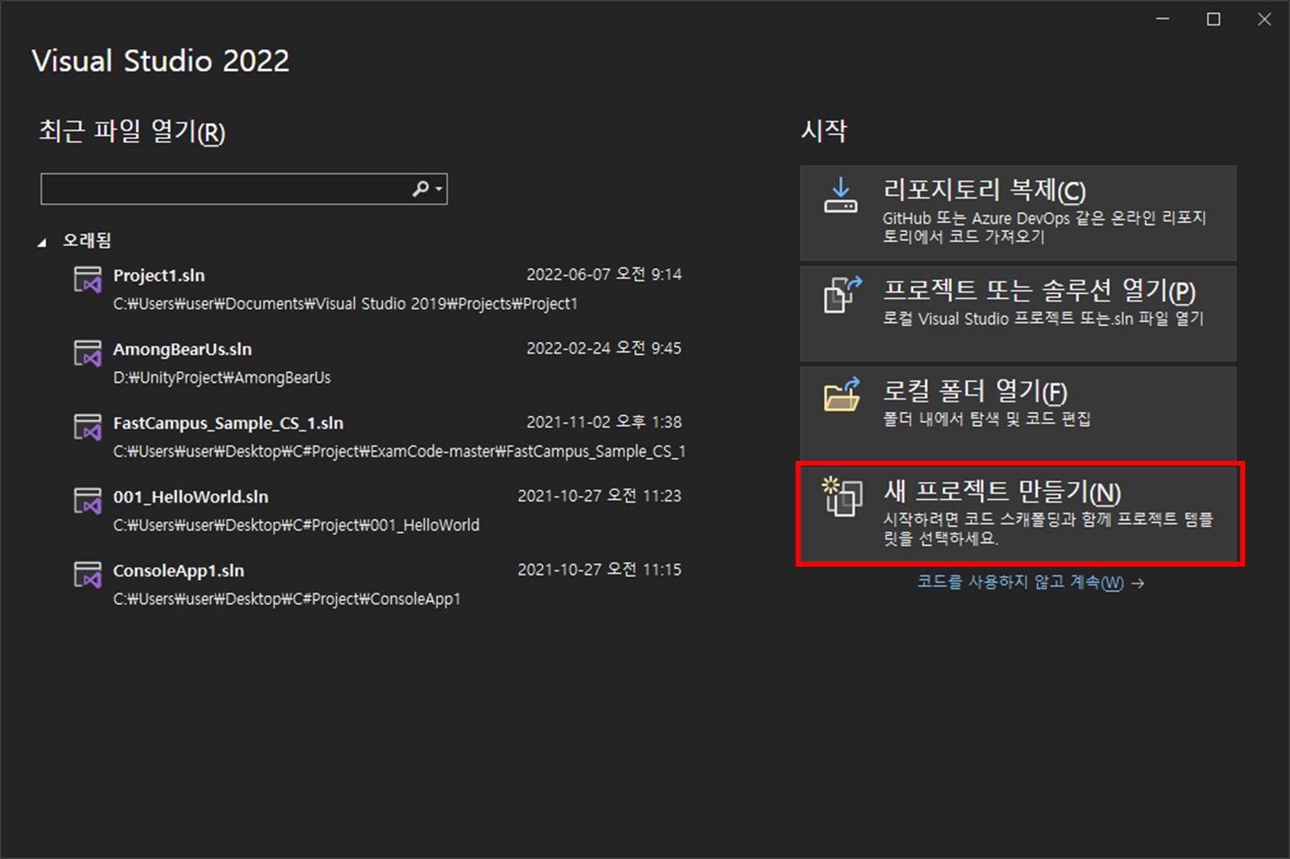The height and width of the screenshot is (859, 1290).
Task: Open the recent item 001_HelloWorld.sln
Action: pos(377,511)
